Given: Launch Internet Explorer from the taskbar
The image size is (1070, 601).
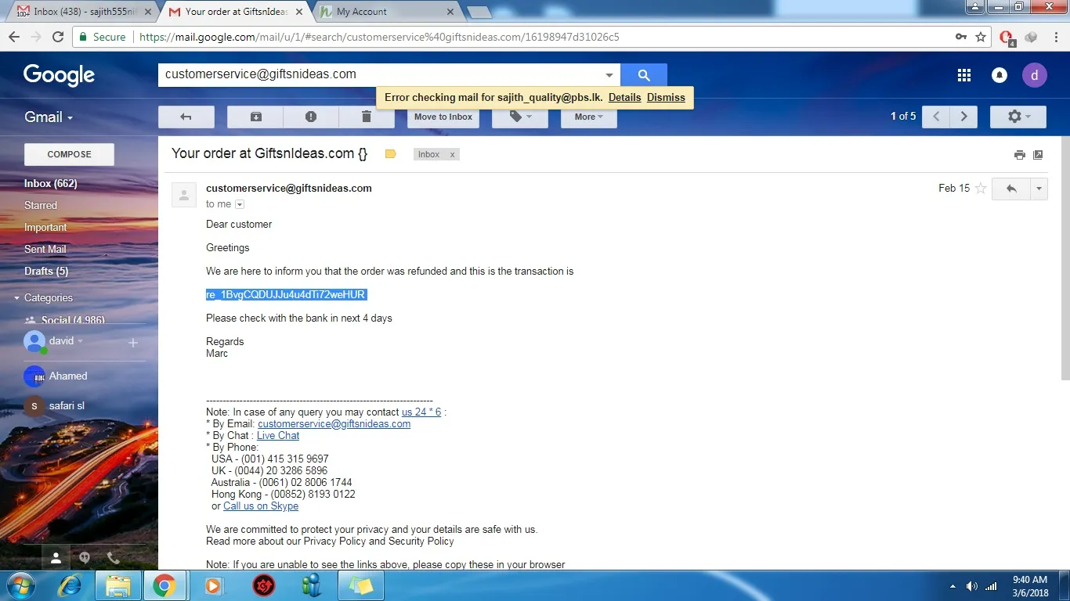Looking at the screenshot, I should [x=71, y=585].
